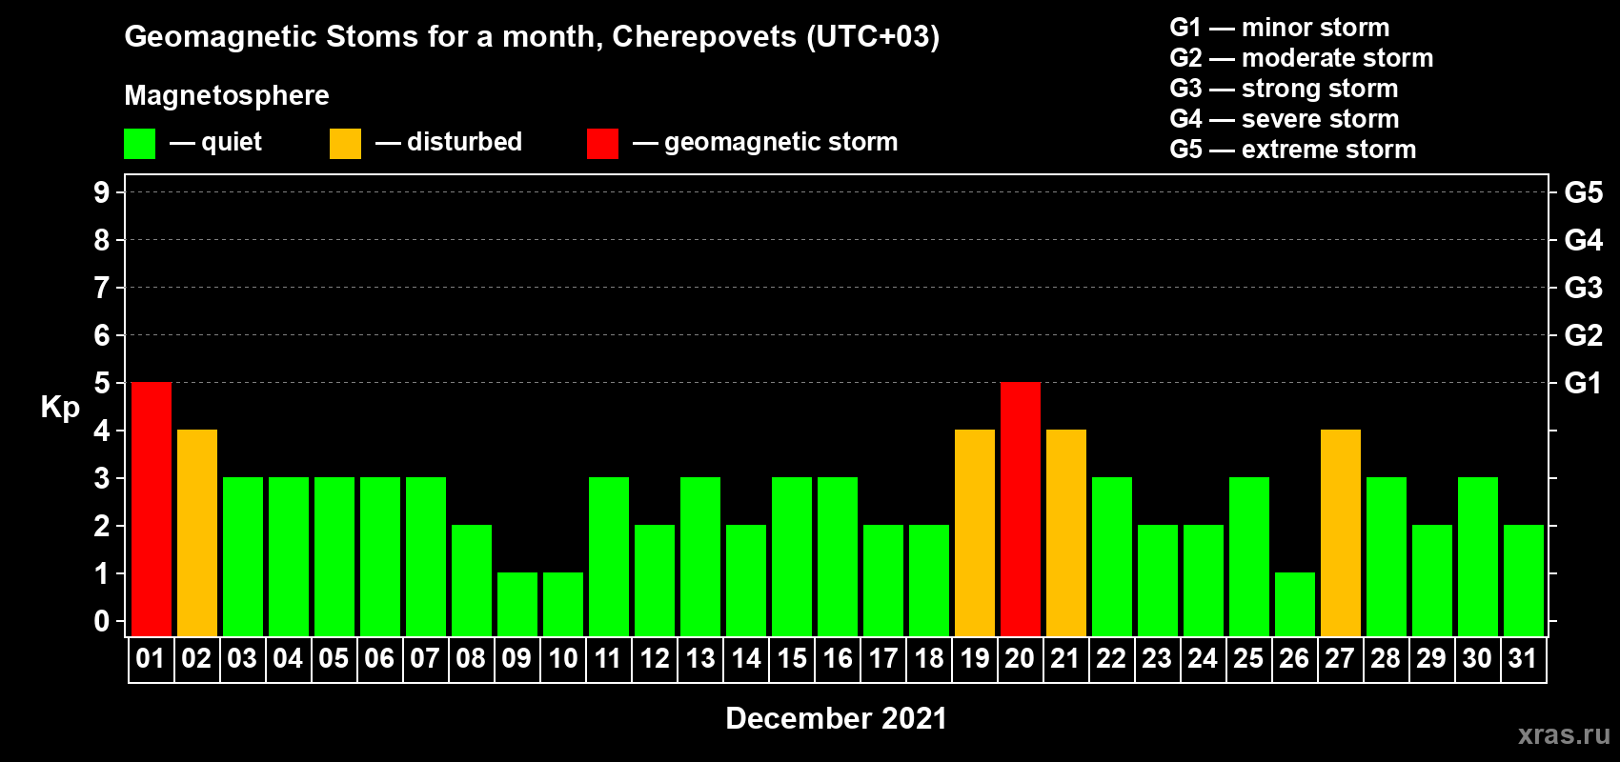Click the 'G2 — moderate storm' legend line
This screenshot has width=1620, height=762.
(1302, 58)
